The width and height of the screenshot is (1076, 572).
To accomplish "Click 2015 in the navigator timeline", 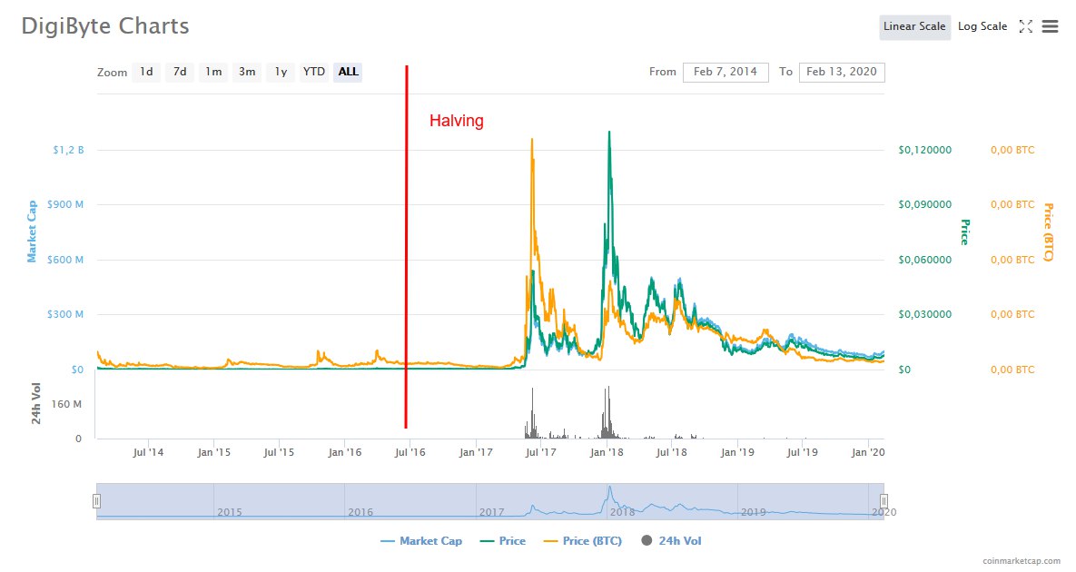I will tap(229, 512).
